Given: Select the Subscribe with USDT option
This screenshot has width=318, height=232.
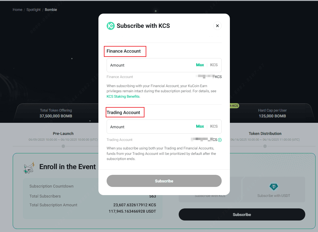Looking at the screenshot, I should [273, 189].
